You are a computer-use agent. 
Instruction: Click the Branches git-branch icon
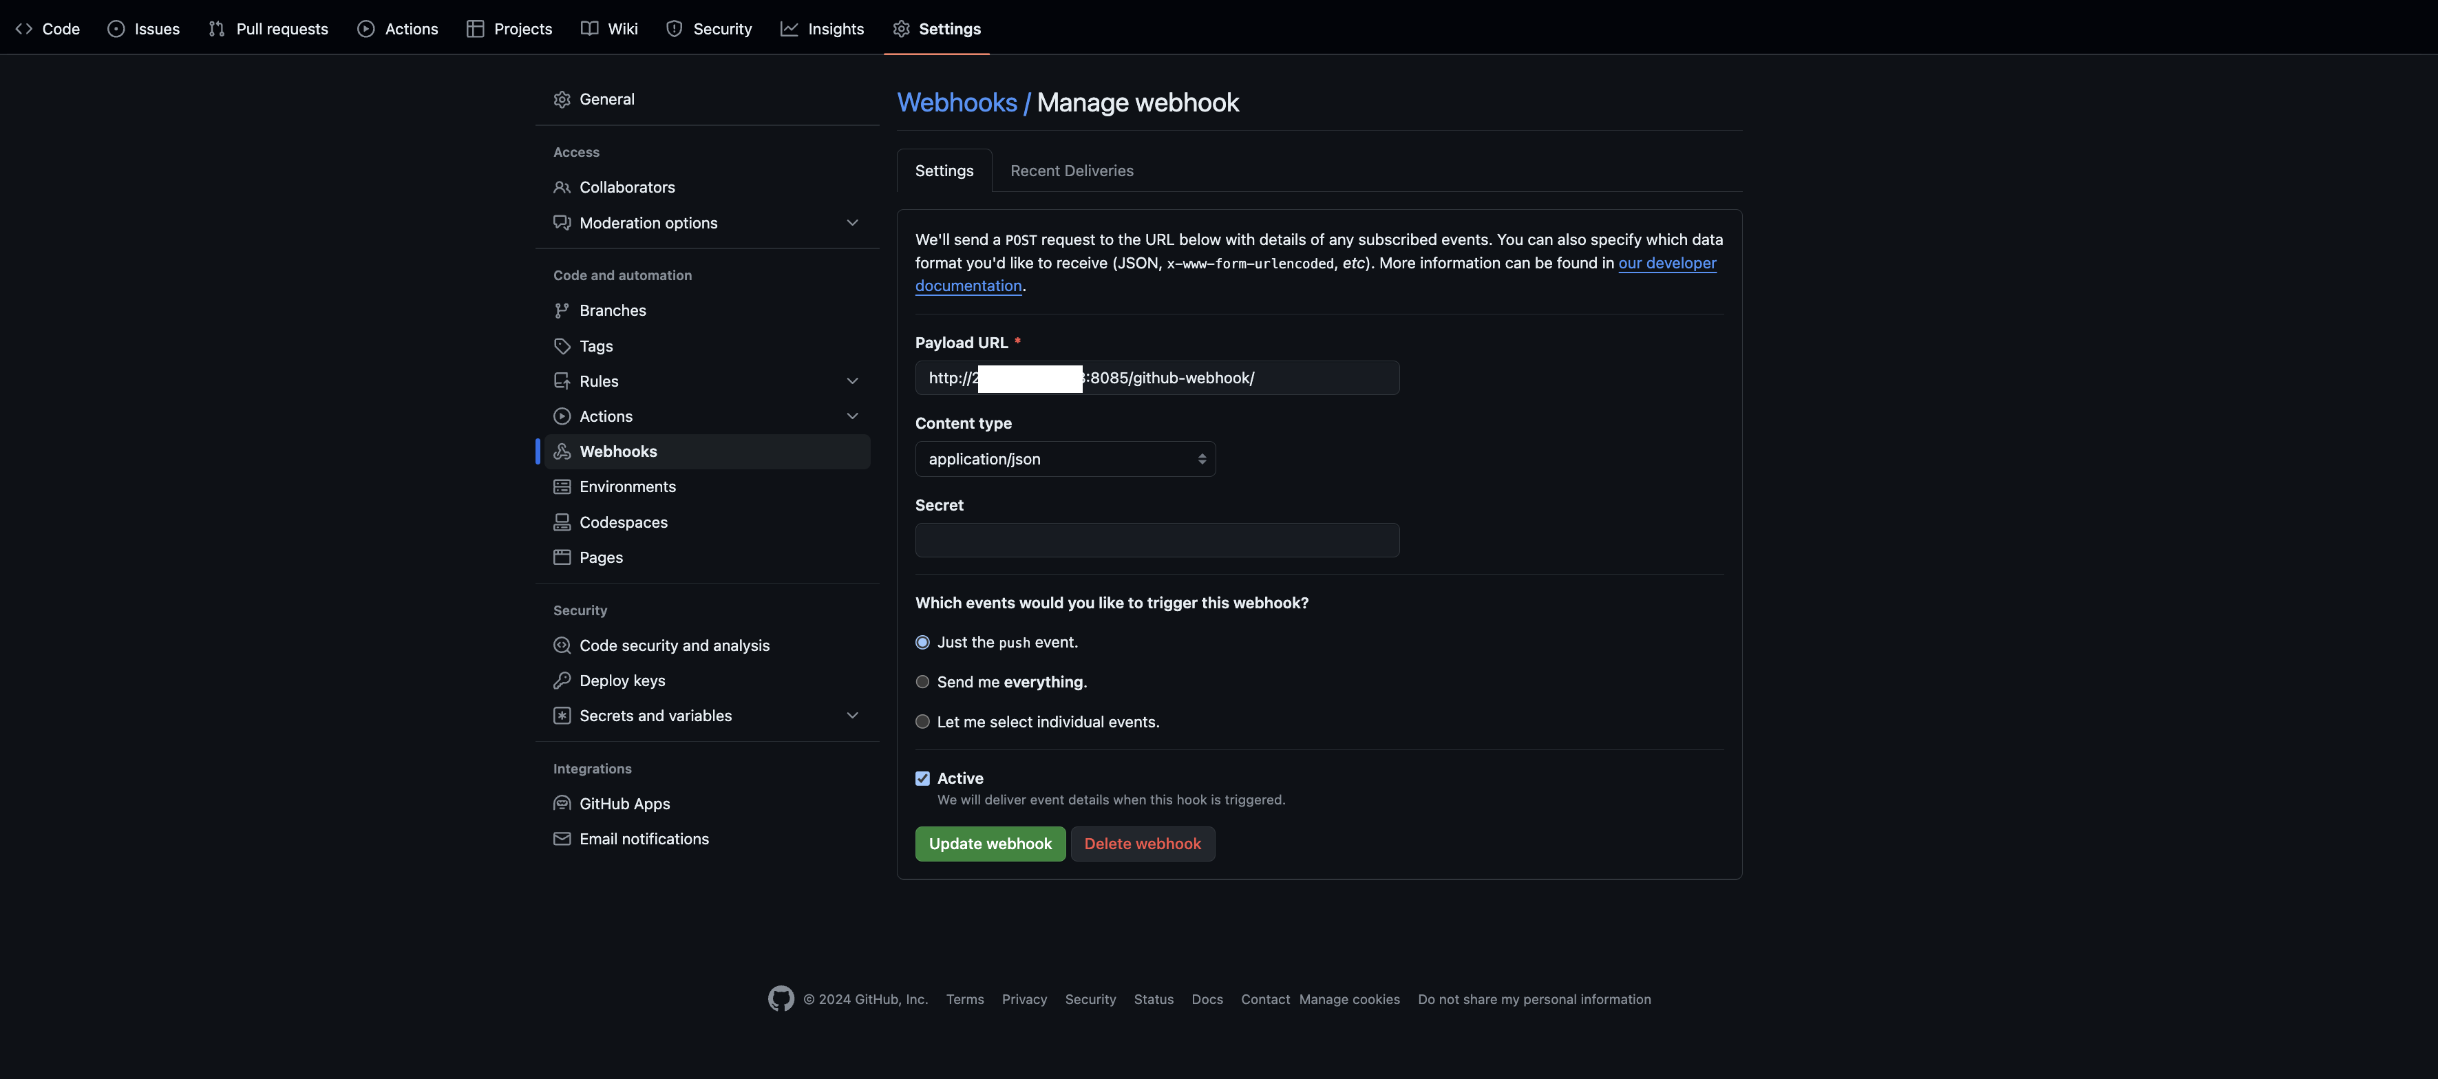pyautogui.click(x=561, y=310)
